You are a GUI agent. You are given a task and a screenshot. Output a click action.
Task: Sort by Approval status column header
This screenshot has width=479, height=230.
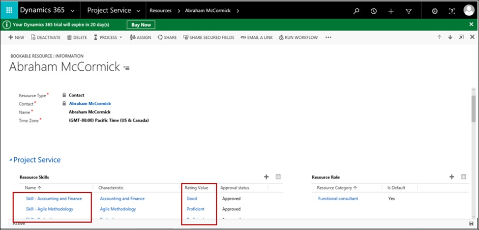pos(235,188)
